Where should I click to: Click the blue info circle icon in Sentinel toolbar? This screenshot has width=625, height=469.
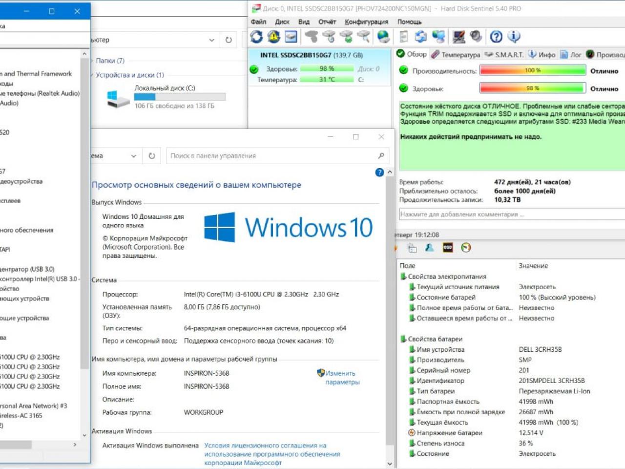(514, 37)
